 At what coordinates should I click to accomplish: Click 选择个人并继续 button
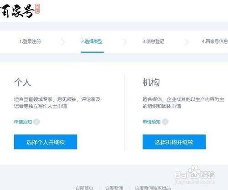(46, 142)
